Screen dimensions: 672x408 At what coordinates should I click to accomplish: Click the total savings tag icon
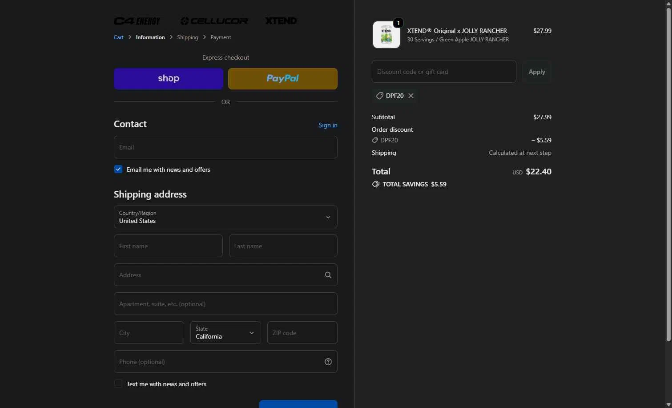[376, 184]
